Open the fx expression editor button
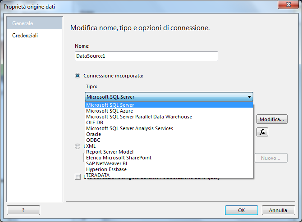 pos(262,132)
